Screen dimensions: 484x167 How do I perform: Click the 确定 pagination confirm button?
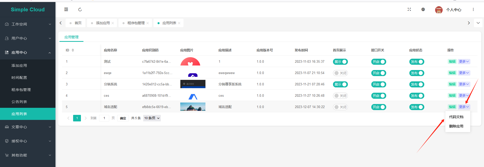pyautogui.click(x=123, y=118)
